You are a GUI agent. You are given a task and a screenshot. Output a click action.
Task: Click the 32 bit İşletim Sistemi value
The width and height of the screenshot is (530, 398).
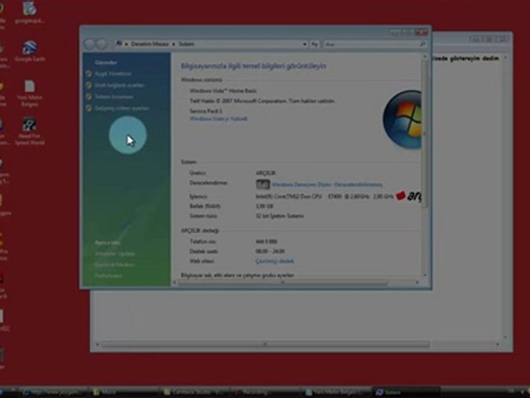(x=279, y=216)
